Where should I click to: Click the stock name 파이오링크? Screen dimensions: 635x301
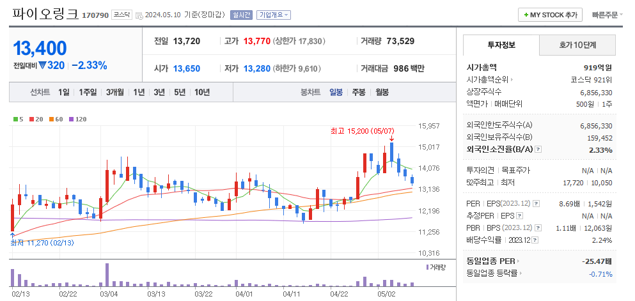[x=45, y=14]
